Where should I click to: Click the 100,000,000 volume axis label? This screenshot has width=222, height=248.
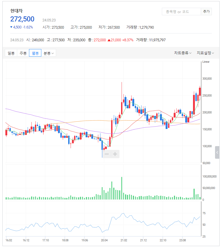[209, 176]
